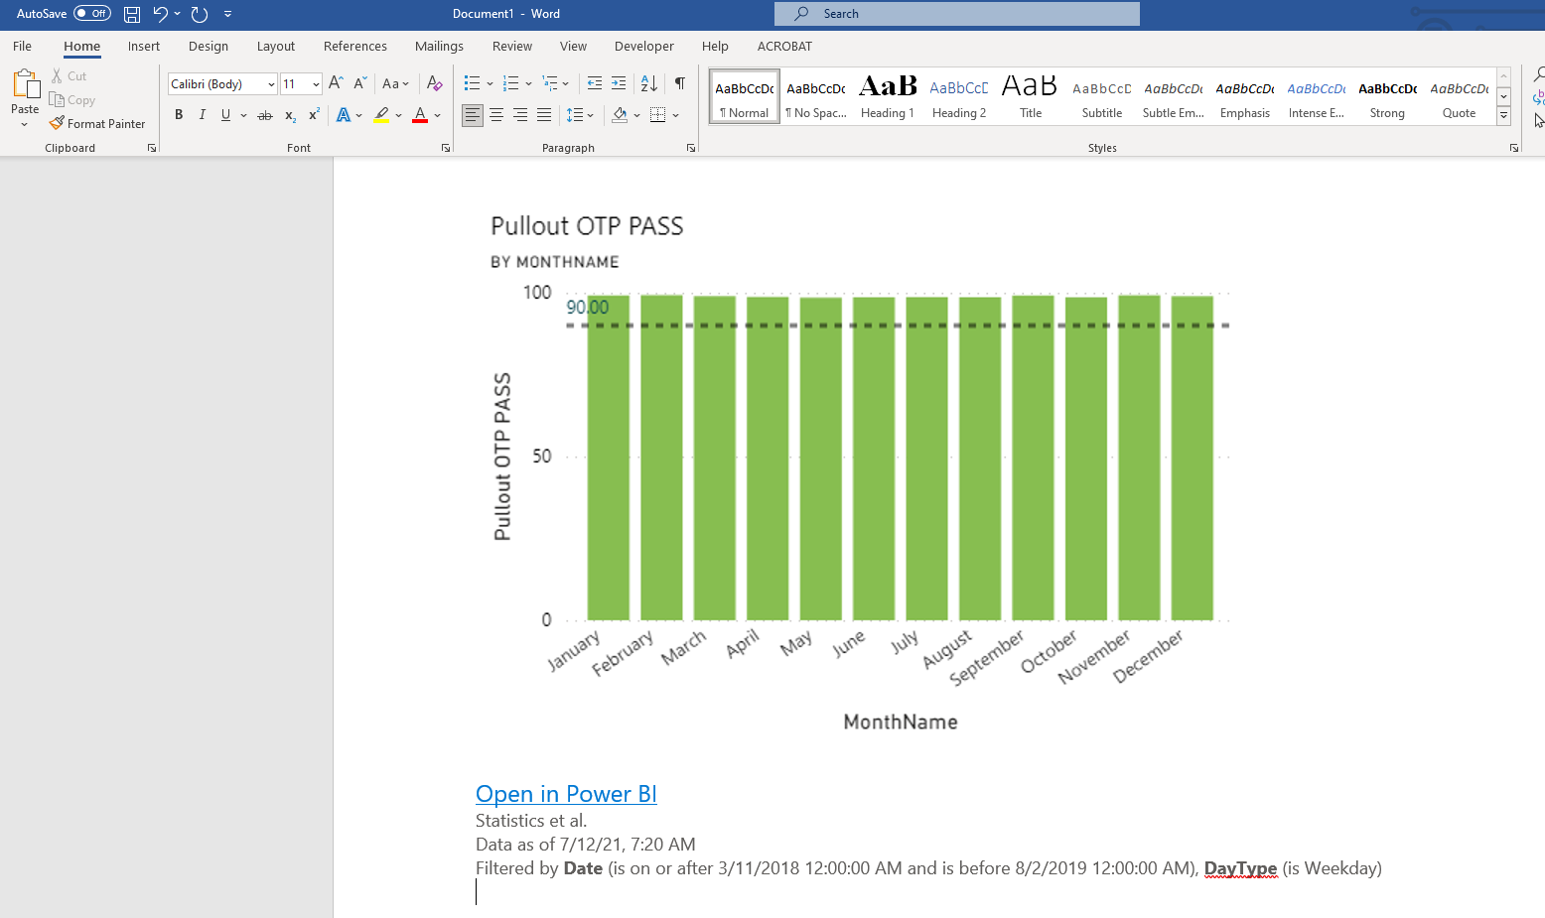Select the Heading 1 style
This screenshot has height=918, width=1545.
(x=887, y=95)
